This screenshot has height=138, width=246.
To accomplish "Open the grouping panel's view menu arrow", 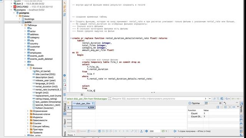I will [238, 107].
